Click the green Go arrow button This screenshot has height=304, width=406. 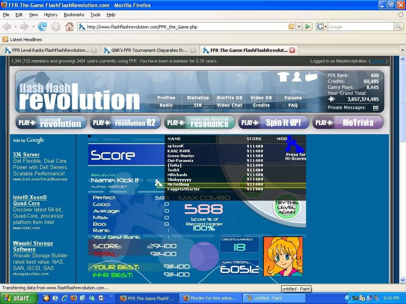[308, 27]
